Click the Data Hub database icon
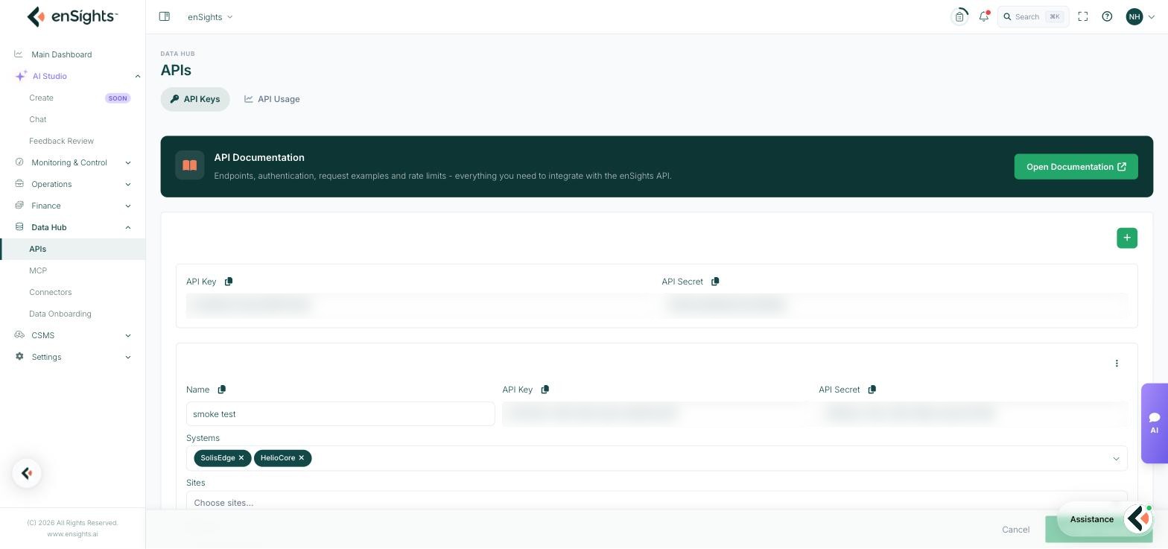 [x=19, y=226]
